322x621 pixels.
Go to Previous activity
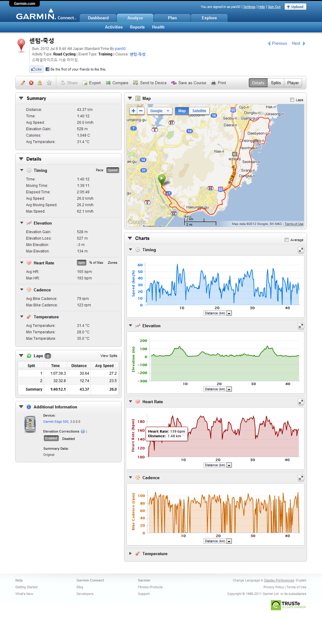pyautogui.click(x=277, y=43)
